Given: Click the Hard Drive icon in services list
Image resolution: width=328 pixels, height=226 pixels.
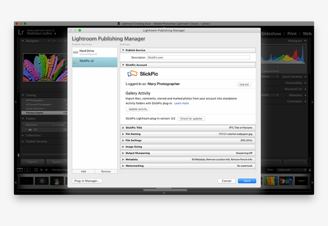Looking at the screenshot, I should [x=76, y=52].
